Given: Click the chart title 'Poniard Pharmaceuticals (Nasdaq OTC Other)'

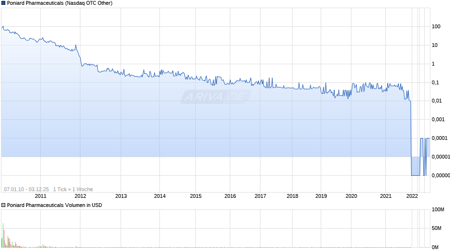Looking at the screenshot, I should (60, 3).
